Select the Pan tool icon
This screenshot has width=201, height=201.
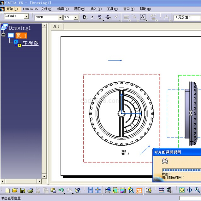click(x=190, y=190)
